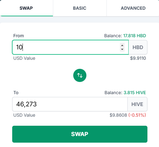
Task: Click the From label
Action: [x=18, y=36]
